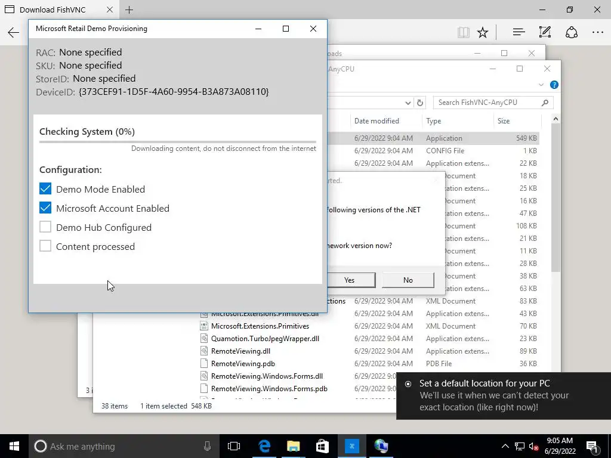The height and width of the screenshot is (458, 611).
Task: Open Explorer help icon
Action: pyautogui.click(x=554, y=85)
